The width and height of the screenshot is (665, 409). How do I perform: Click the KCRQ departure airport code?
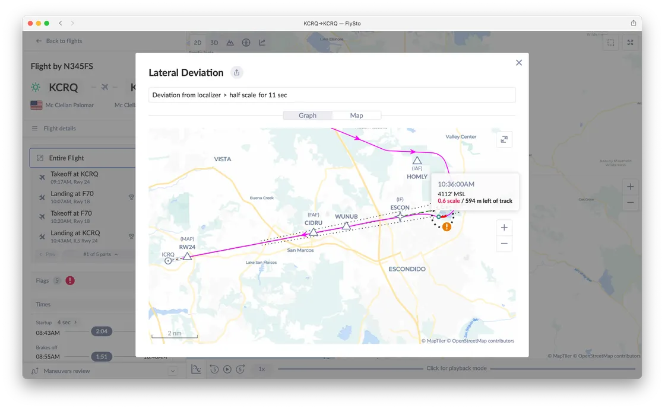pyautogui.click(x=64, y=87)
